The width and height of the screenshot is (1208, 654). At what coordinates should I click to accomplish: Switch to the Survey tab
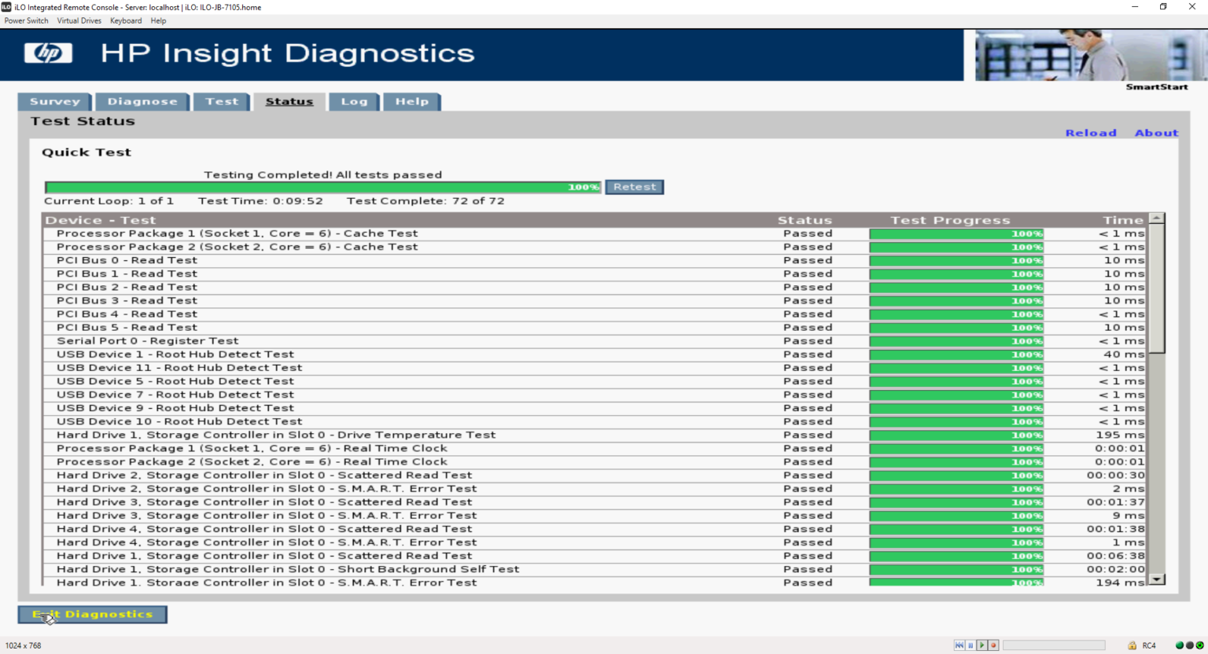53,101
